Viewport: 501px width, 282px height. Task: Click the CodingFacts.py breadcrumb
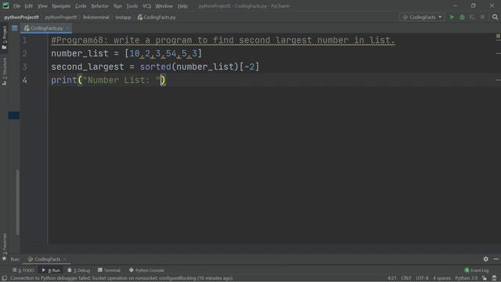coord(157,17)
